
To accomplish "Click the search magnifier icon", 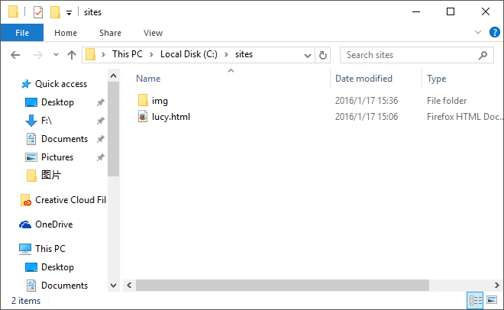I will pyautogui.click(x=483, y=55).
